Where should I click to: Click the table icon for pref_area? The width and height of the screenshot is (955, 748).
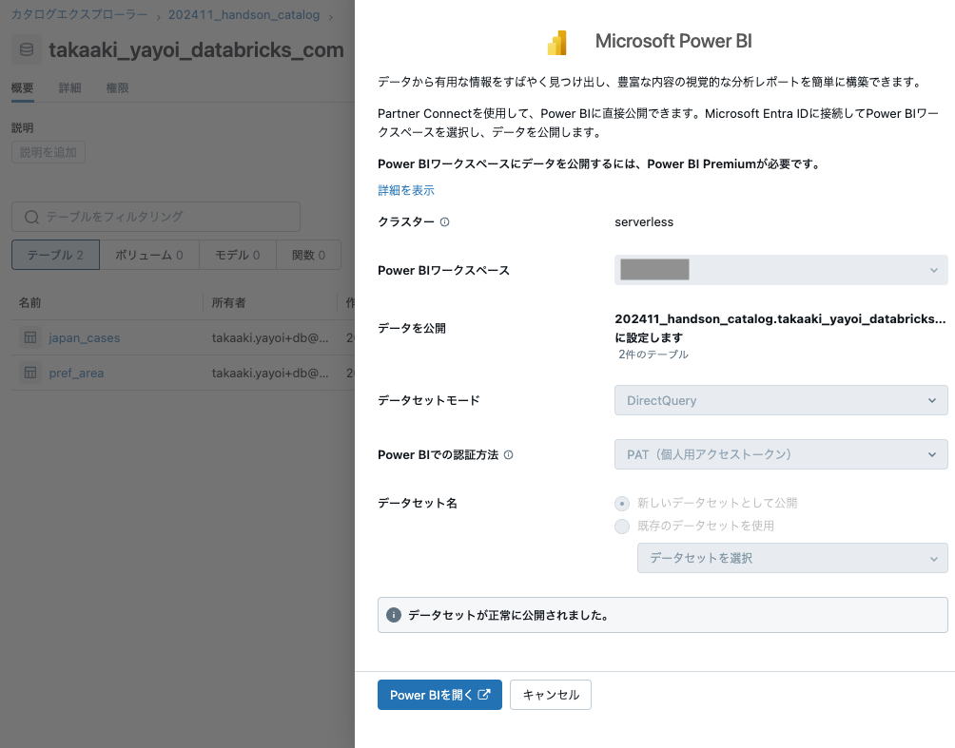tap(30, 373)
